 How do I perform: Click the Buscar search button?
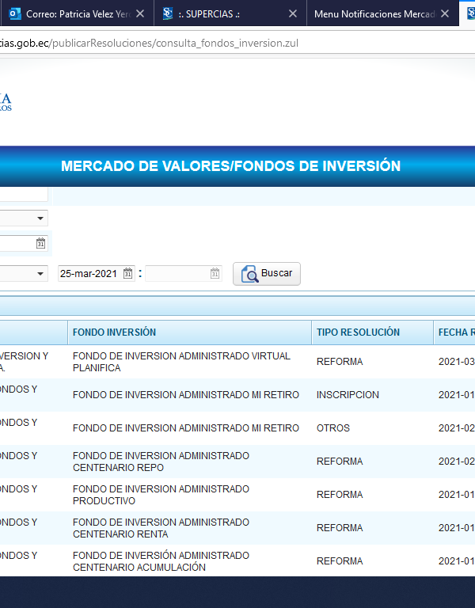(267, 274)
